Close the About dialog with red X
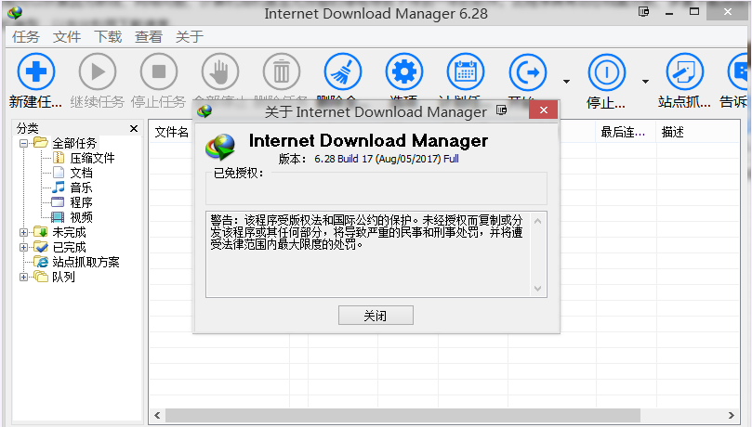The image size is (752, 427). 544,110
